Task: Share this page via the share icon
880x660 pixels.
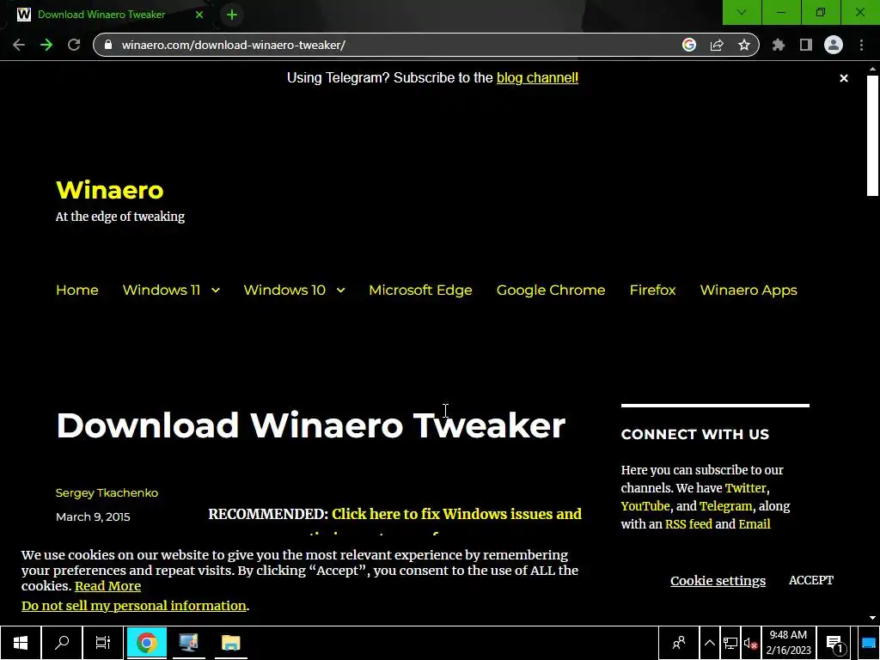Action: coord(717,45)
